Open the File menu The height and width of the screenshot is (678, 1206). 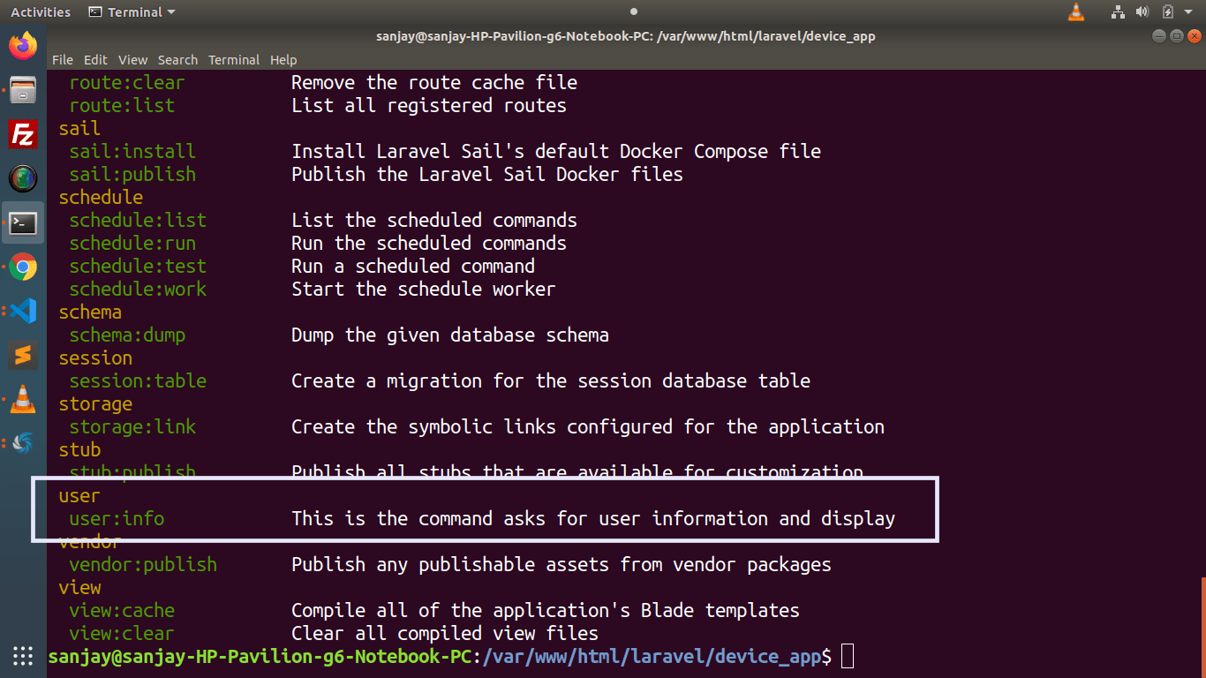point(63,60)
